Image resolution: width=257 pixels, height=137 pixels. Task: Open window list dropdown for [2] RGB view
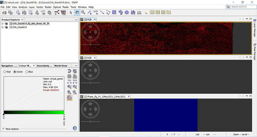(x=247, y=57)
